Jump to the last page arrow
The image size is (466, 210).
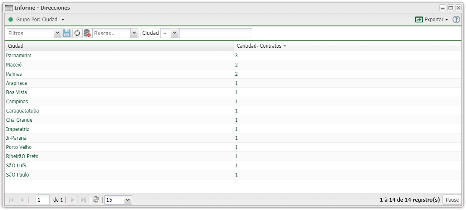pos(83,200)
